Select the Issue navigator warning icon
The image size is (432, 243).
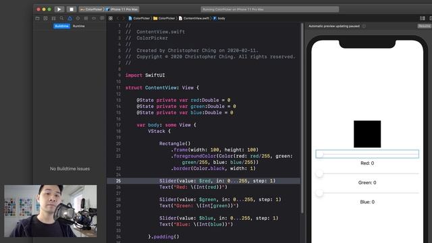[x=70, y=18]
